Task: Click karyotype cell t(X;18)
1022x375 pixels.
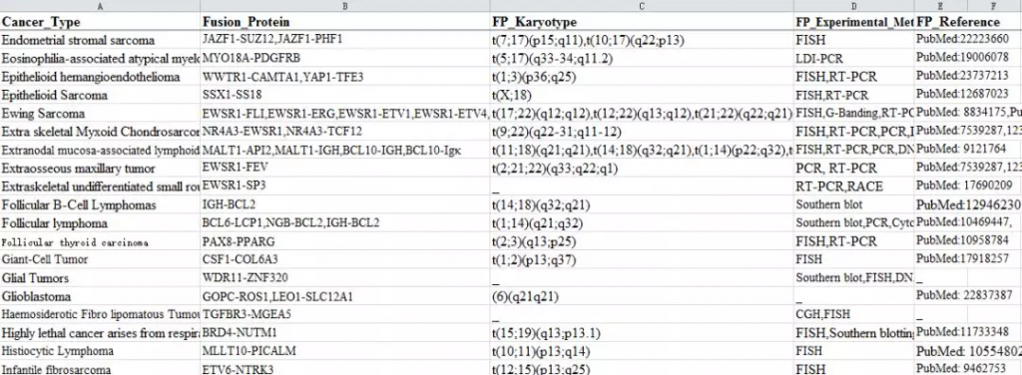Action: click(x=642, y=95)
